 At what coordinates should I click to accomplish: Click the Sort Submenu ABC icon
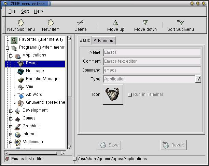click(x=180, y=22)
